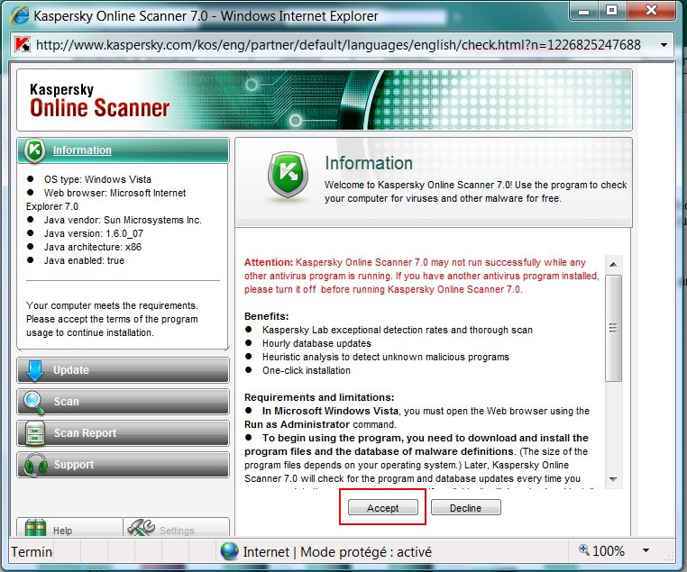Screen dimensions: 687x572
Task: Click the URL address field
Action: pyautogui.click(x=338, y=45)
